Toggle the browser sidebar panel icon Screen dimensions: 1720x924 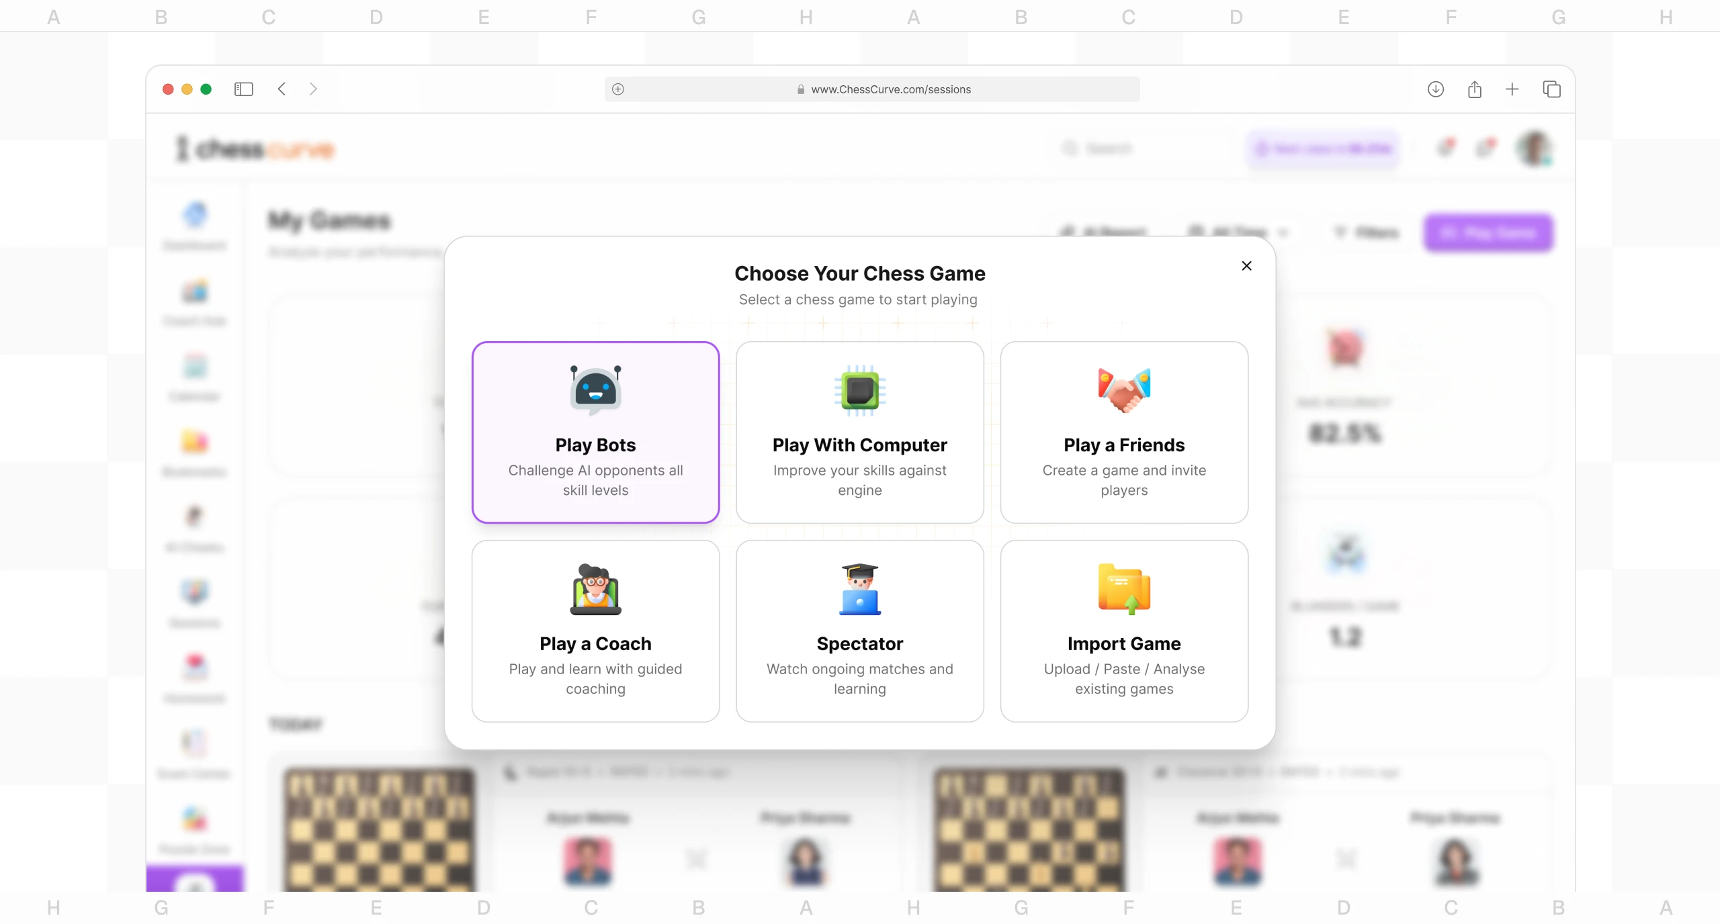click(x=243, y=89)
